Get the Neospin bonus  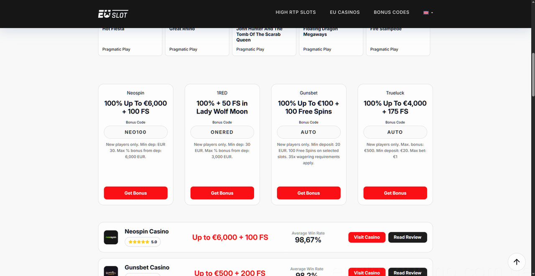pyautogui.click(x=136, y=193)
